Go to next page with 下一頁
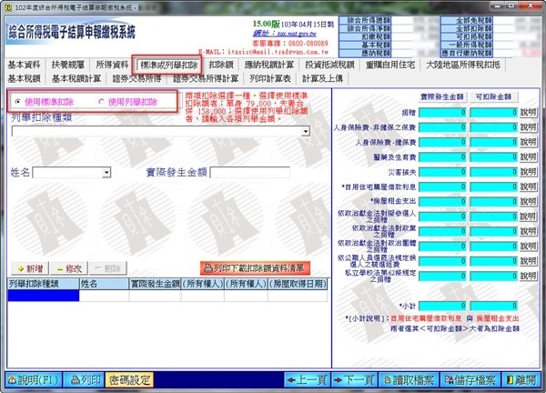Image resolution: width=546 pixels, height=393 pixels. click(x=354, y=380)
